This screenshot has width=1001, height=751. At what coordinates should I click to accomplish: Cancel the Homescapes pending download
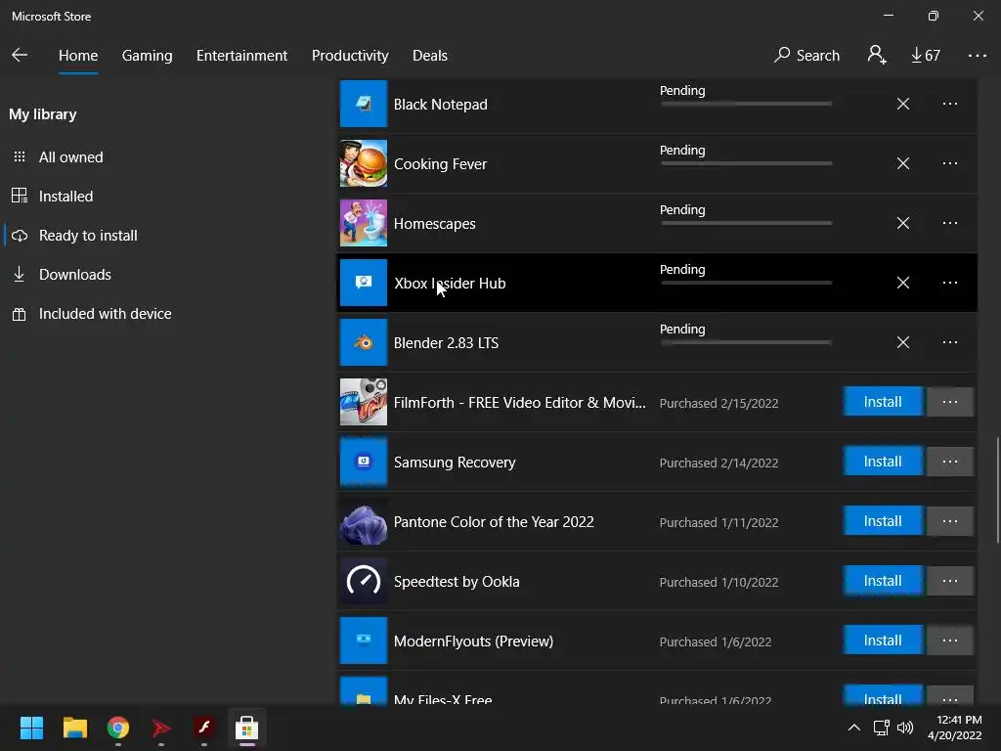pos(902,223)
